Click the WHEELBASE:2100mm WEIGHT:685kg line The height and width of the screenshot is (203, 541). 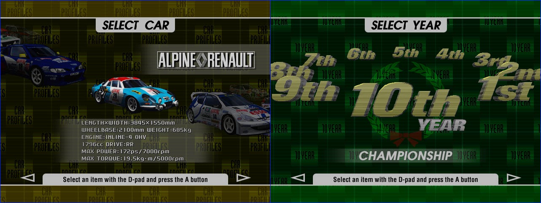click(x=136, y=130)
